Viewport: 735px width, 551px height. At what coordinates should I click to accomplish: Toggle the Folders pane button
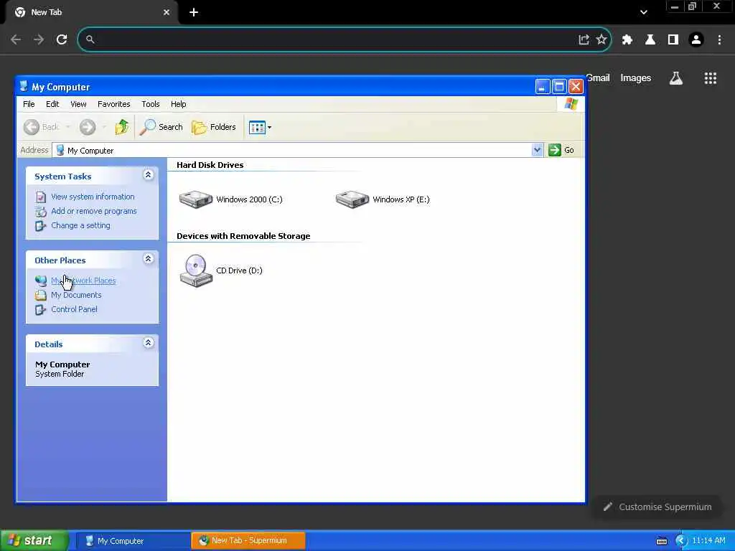(x=214, y=127)
